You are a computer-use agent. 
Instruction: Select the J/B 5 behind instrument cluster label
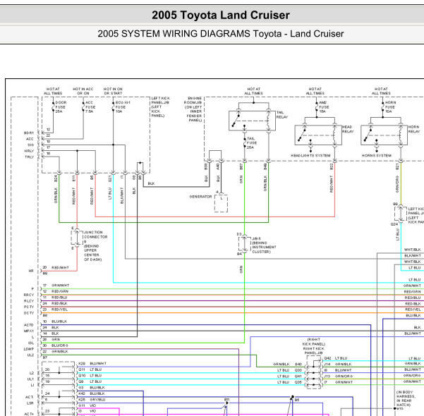(264, 245)
